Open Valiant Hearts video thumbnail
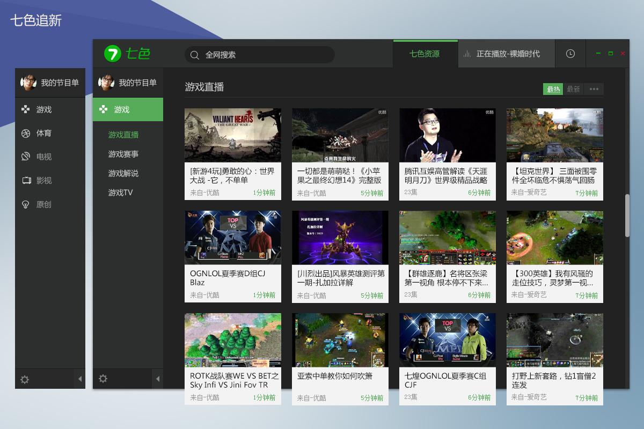 click(233, 135)
